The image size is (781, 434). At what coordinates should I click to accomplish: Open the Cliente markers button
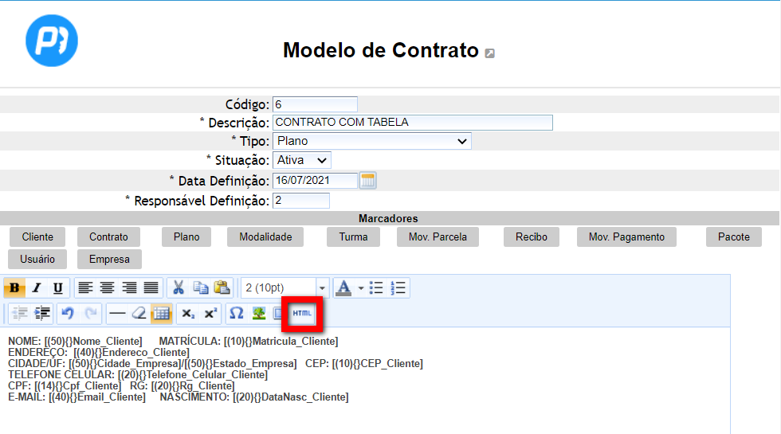(x=37, y=237)
